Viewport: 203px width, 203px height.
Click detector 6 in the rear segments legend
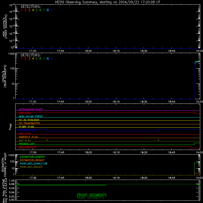[40, 59]
